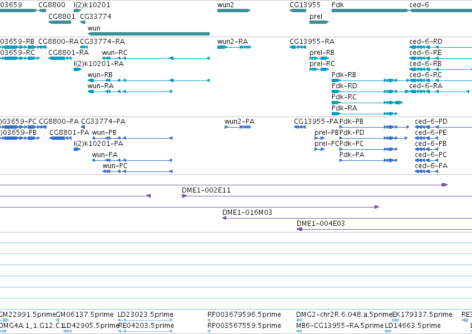Select the RP003679596.5prime EST label
The height and width of the screenshot is (334, 472).
click(244, 315)
